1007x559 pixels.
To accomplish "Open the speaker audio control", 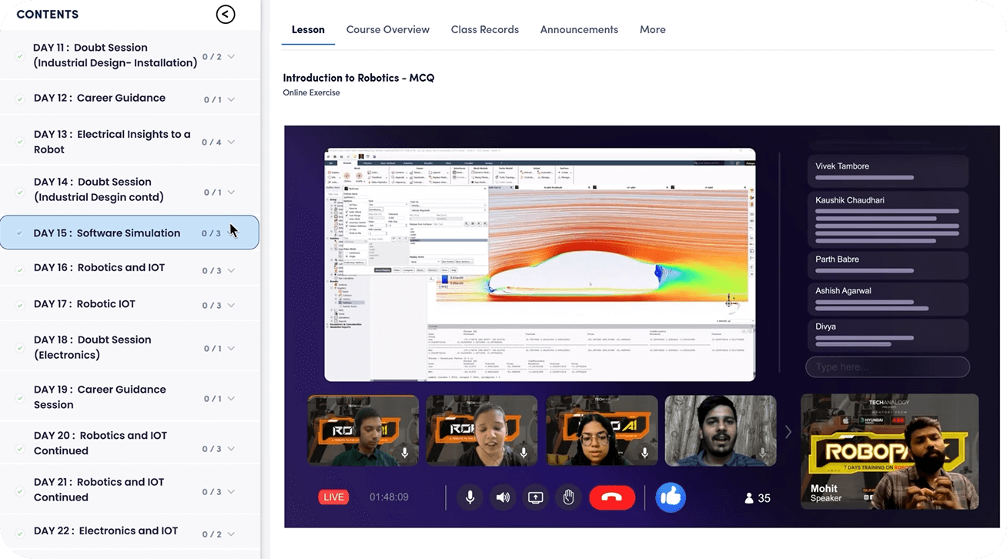I will pos(503,497).
